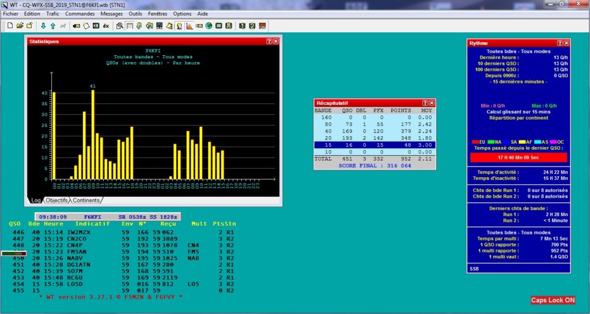
Task: Click the red EU continent legend swatch
Action: click(475, 143)
